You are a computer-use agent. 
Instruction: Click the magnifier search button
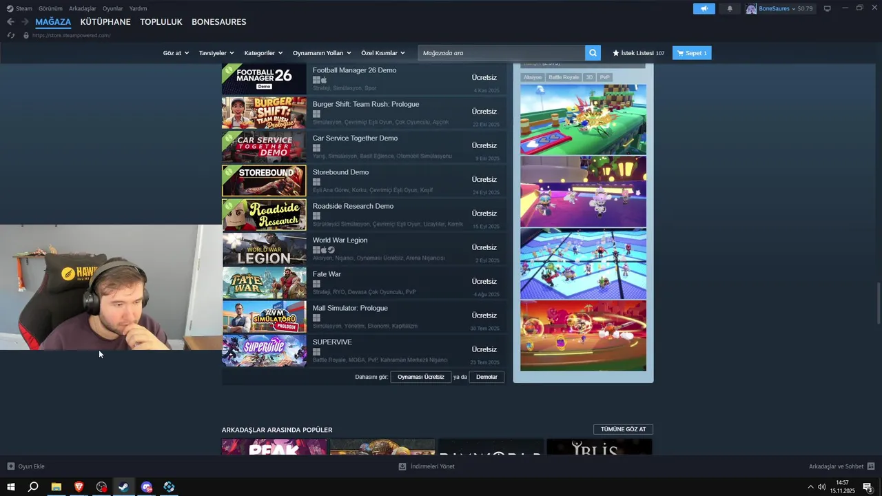[593, 53]
